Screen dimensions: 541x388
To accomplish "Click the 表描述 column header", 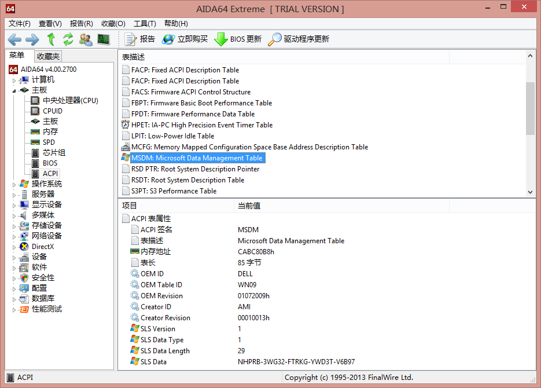I will click(x=284, y=57).
